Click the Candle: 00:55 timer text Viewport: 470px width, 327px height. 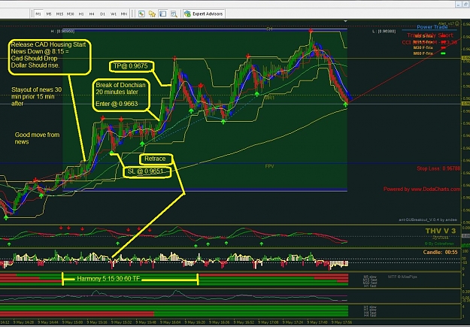pyautogui.click(x=440, y=253)
